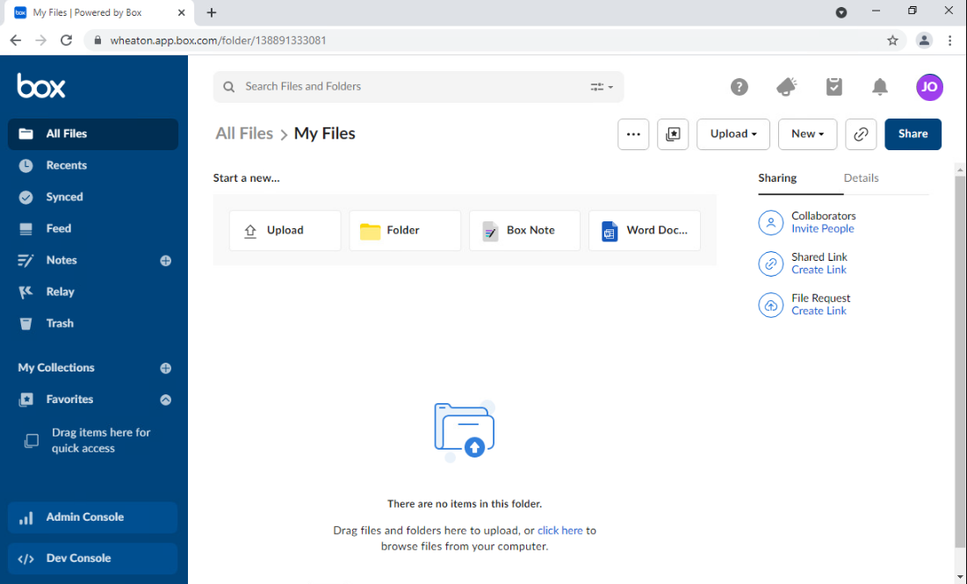This screenshot has width=967, height=584.
Task: Select the Sharing tab
Action: 777,177
